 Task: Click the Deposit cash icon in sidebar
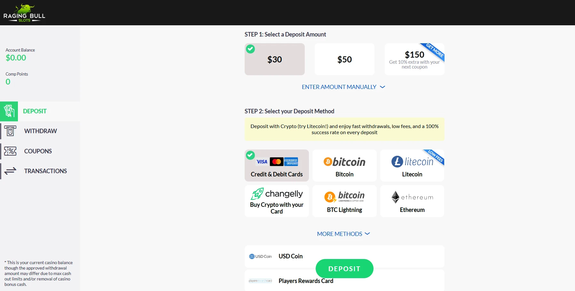(x=9, y=111)
